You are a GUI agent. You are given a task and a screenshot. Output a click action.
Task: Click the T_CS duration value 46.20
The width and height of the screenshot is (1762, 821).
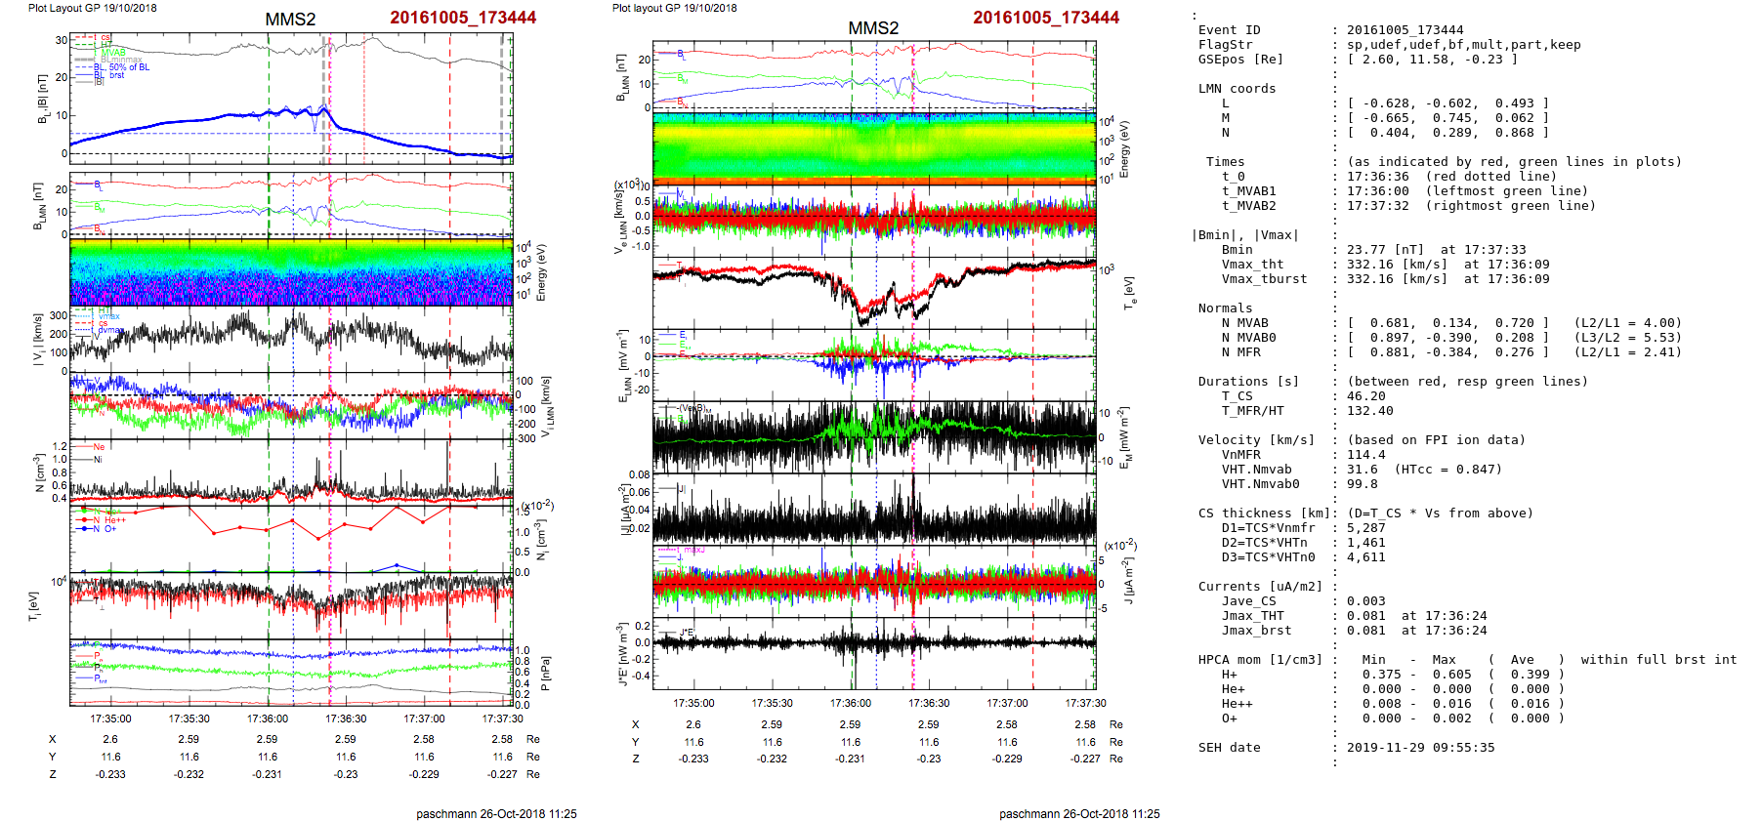pyautogui.click(x=1365, y=396)
